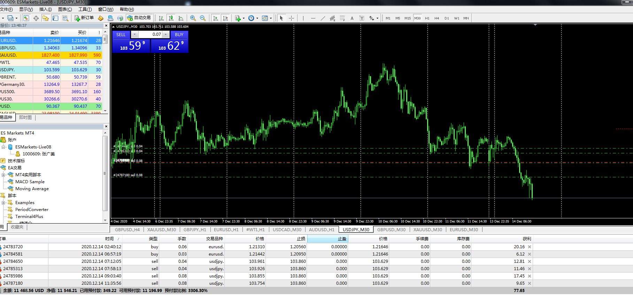Open the 工具(T) menu
Screen dimensions: 633x299
pyautogui.click(x=85, y=9)
